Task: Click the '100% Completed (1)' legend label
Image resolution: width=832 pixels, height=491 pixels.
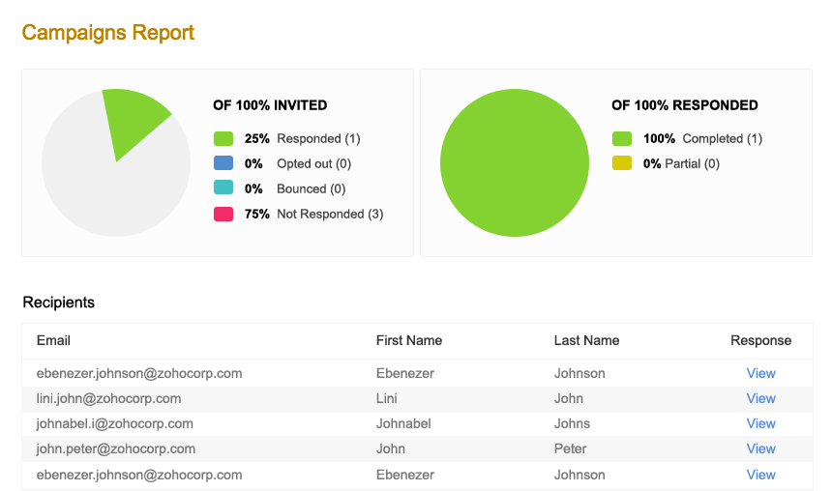Action: pyautogui.click(x=702, y=139)
